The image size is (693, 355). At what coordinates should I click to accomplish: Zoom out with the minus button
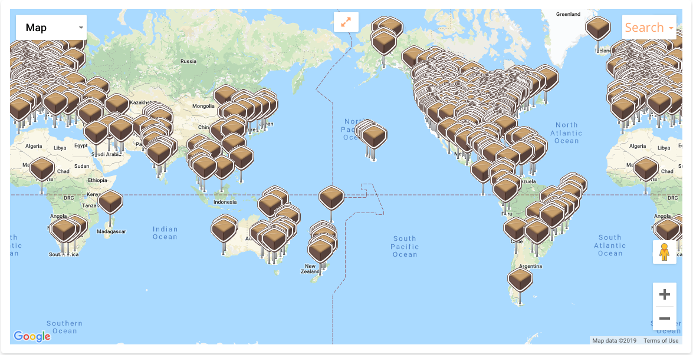(x=664, y=318)
